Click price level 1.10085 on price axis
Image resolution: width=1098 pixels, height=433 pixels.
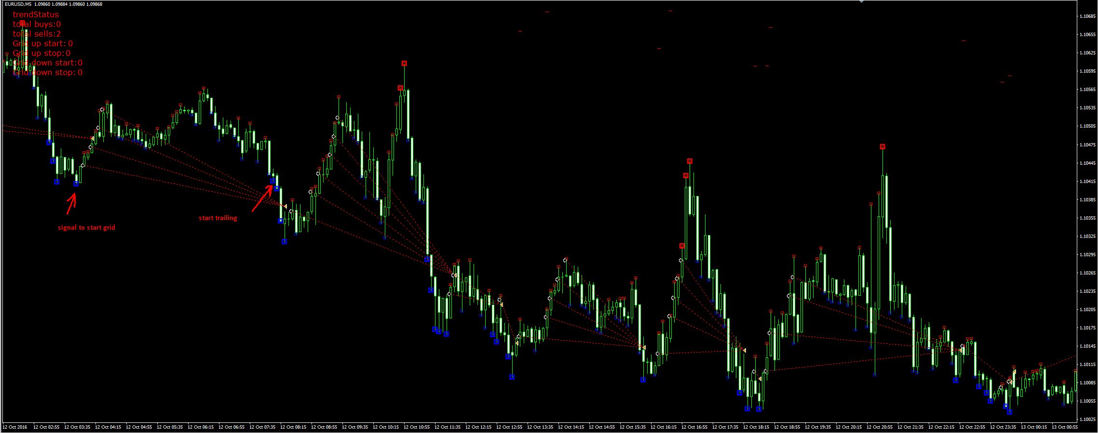coord(1086,383)
